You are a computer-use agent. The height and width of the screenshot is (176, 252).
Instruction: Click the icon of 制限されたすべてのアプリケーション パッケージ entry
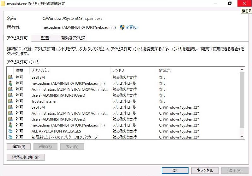click(10, 137)
